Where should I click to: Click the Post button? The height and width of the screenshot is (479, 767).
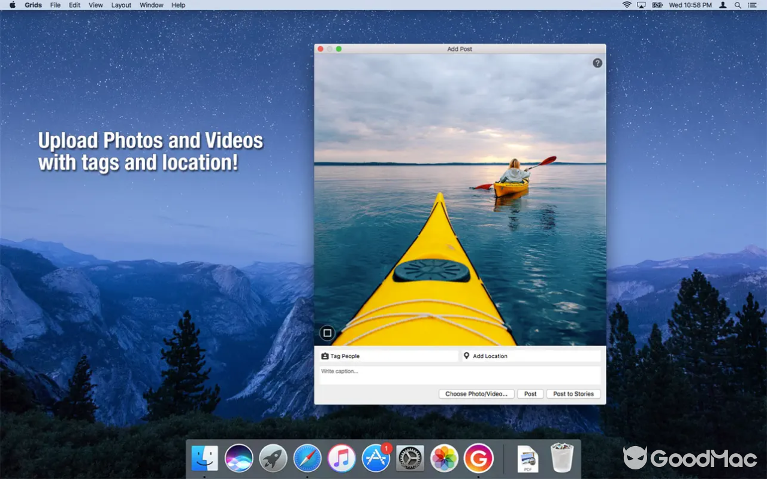pyautogui.click(x=530, y=393)
